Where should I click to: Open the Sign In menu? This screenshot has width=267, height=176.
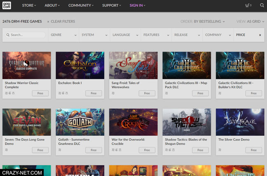click(138, 5)
